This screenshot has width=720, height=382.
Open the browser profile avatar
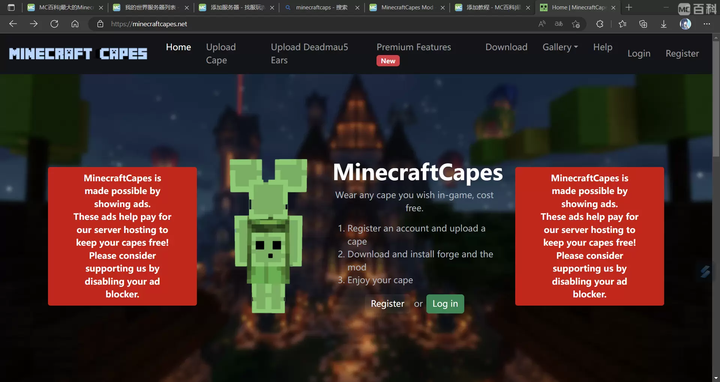tap(685, 24)
